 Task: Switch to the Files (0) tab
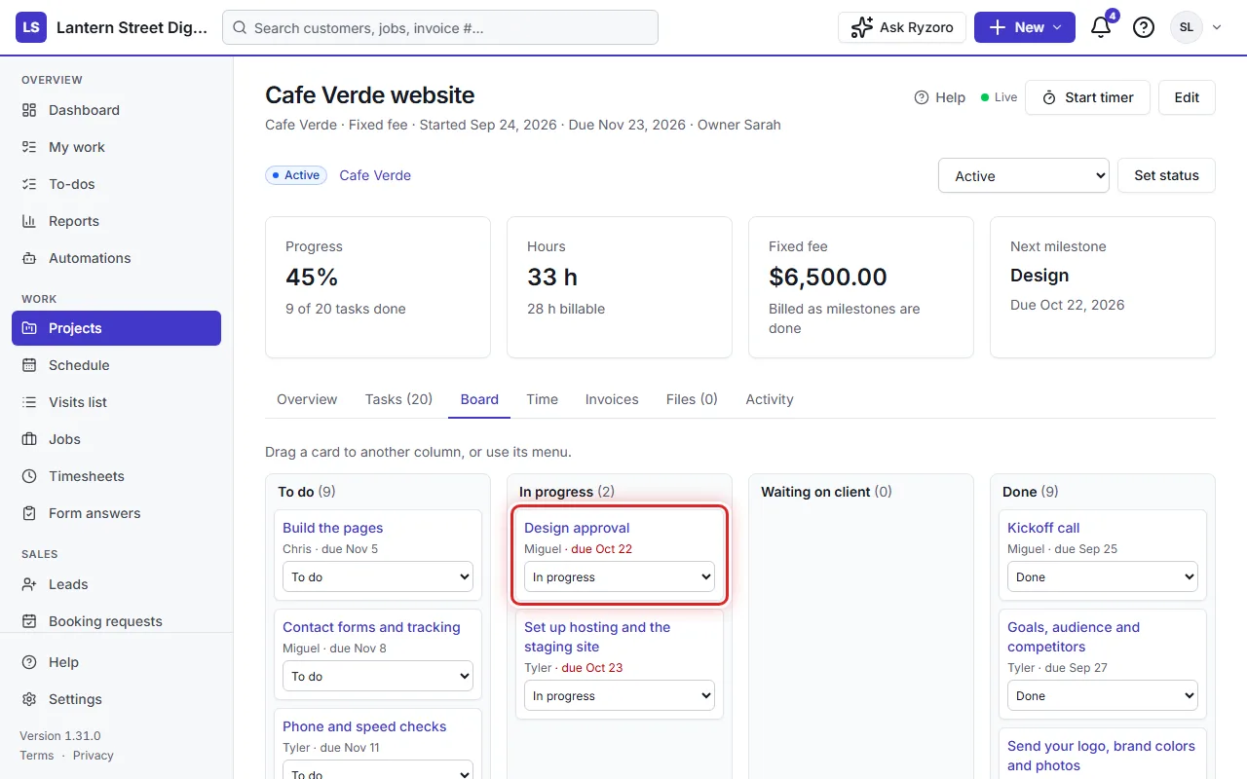click(x=692, y=399)
